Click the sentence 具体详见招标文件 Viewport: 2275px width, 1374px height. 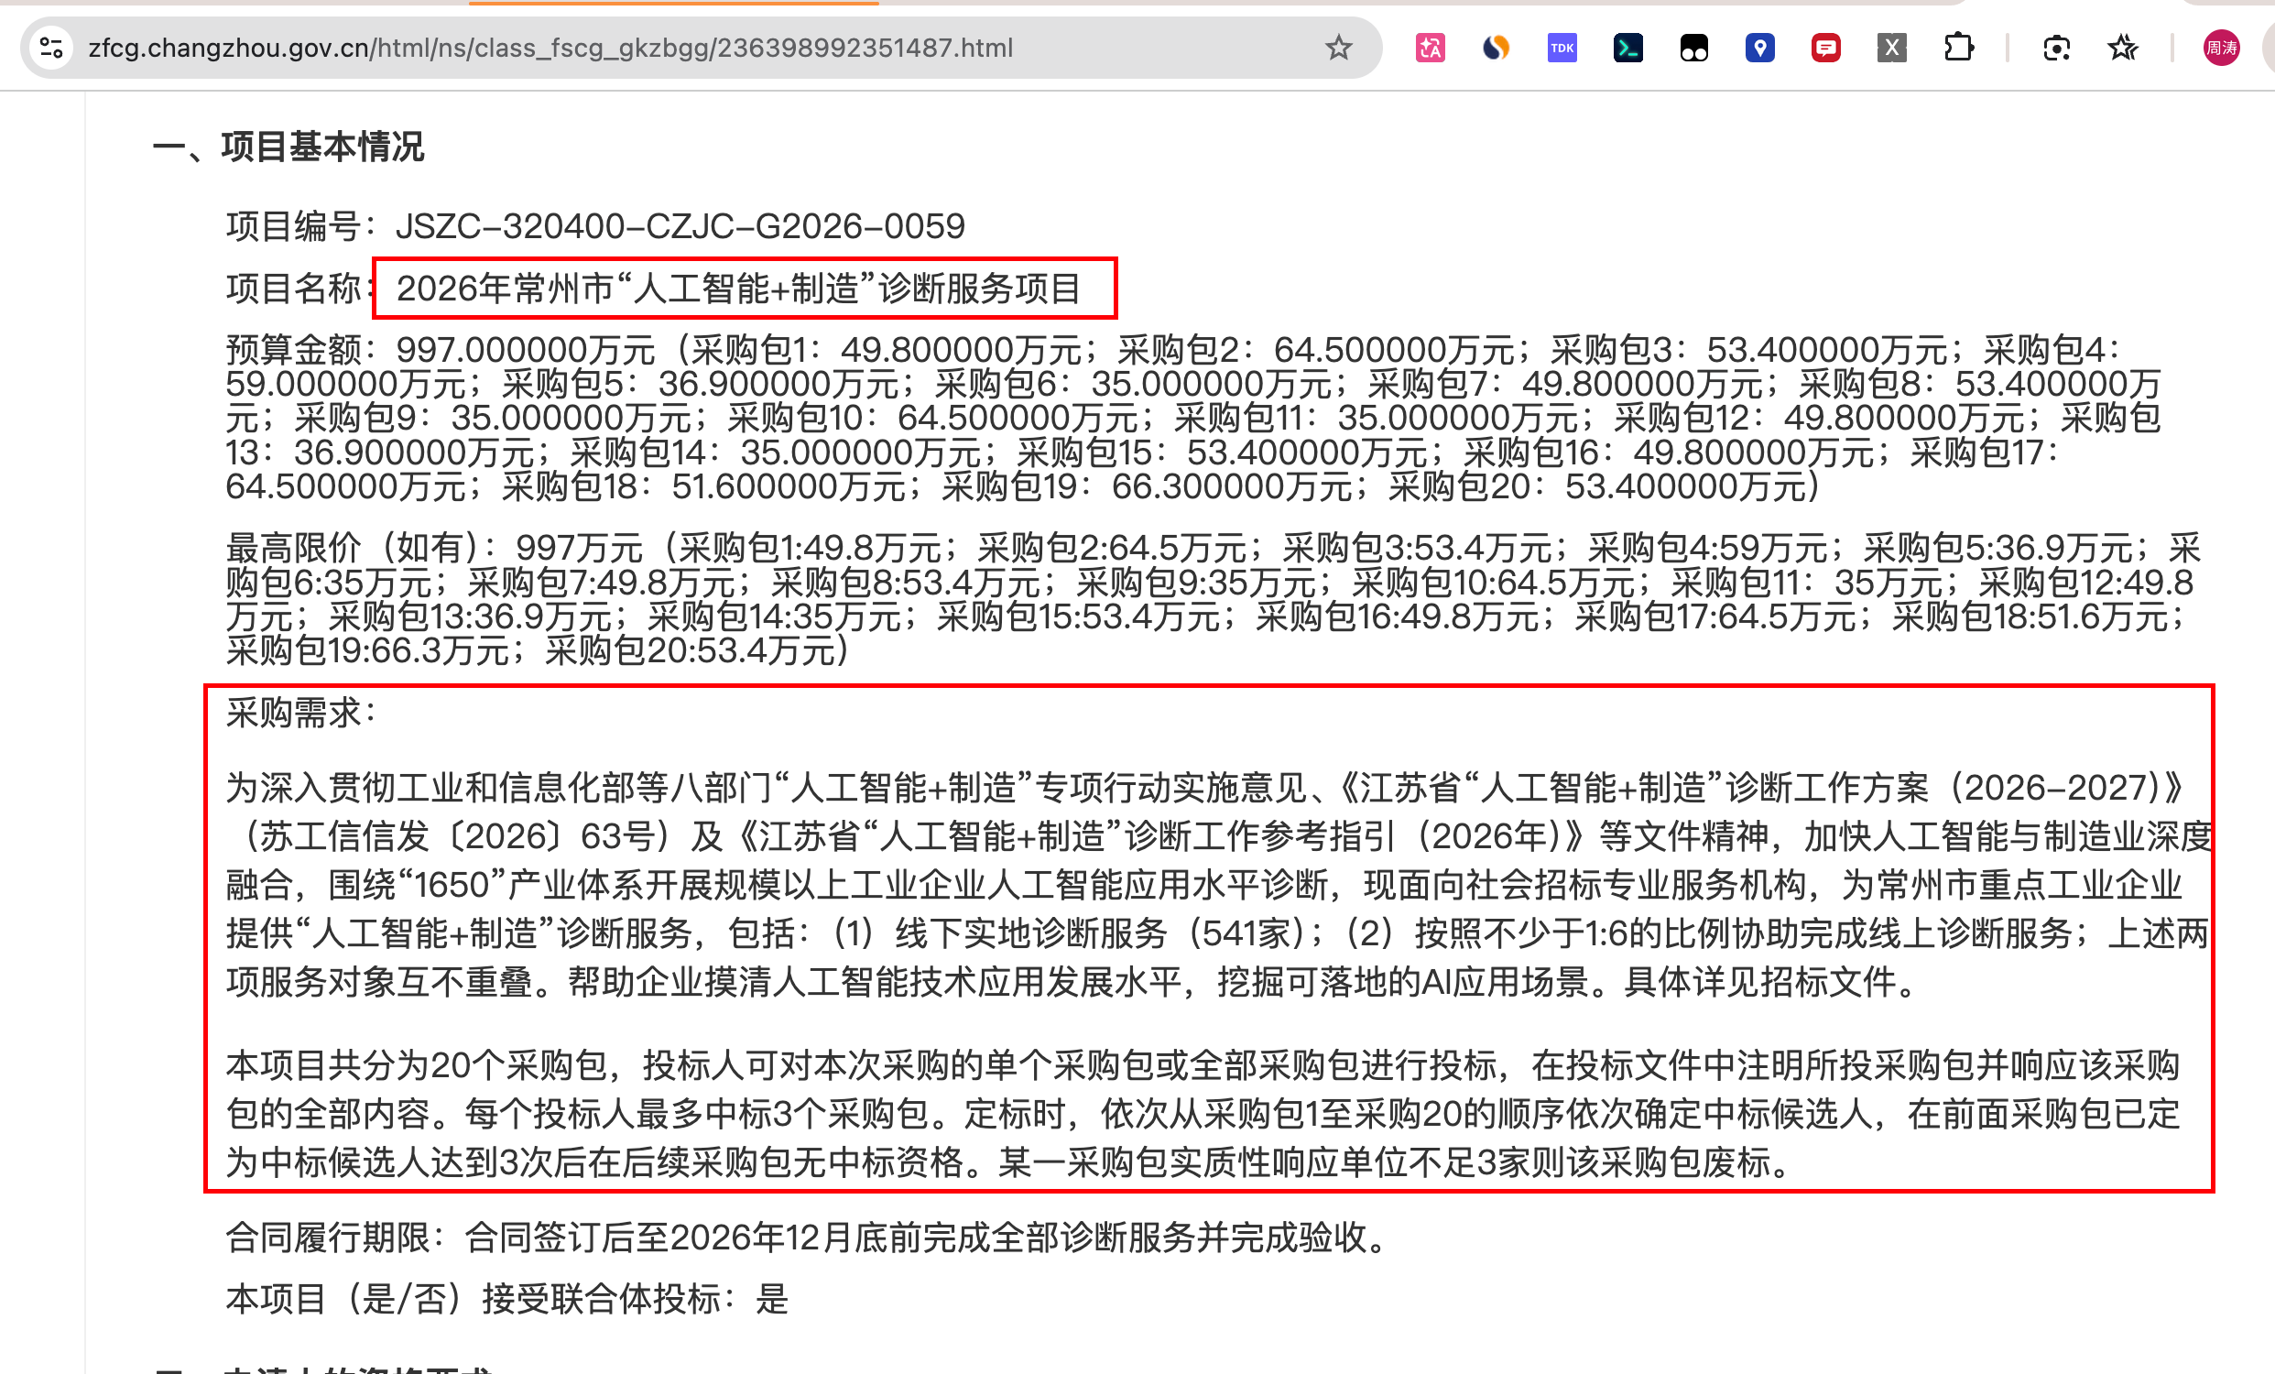[x=1758, y=983]
